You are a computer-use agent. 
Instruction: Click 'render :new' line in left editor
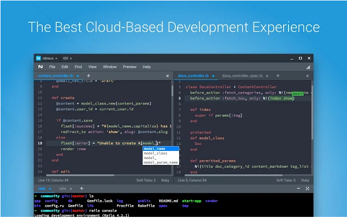pos(73,149)
